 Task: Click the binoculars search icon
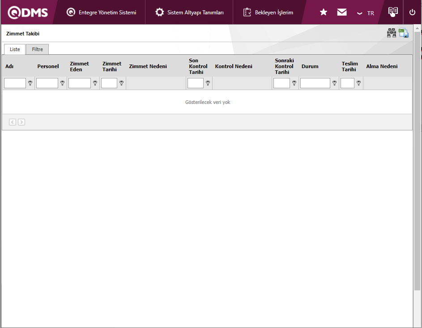[392, 33]
